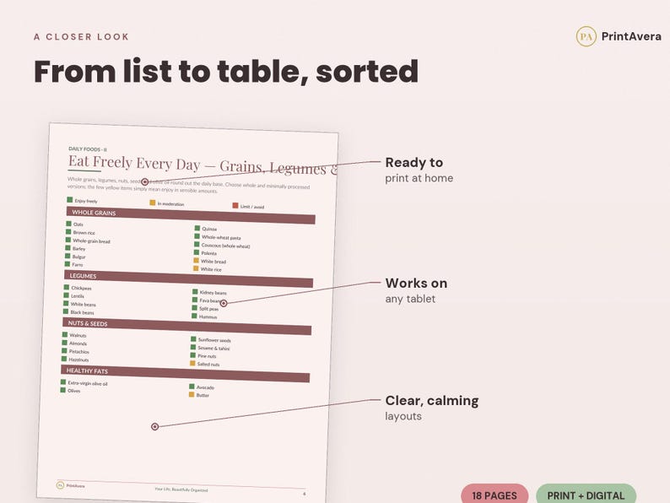The image size is (670, 503).
Task: Click the yellow square beside Salted nuts
Action: point(192,363)
